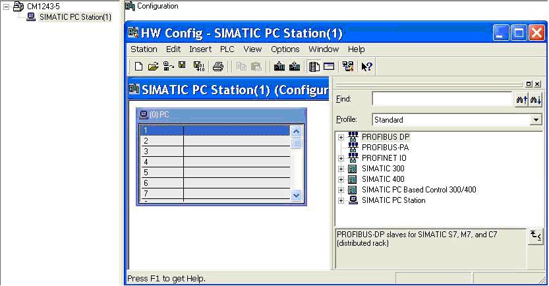Image resolution: width=549 pixels, height=286 pixels.
Task: Open the Help menu
Action: [356, 49]
